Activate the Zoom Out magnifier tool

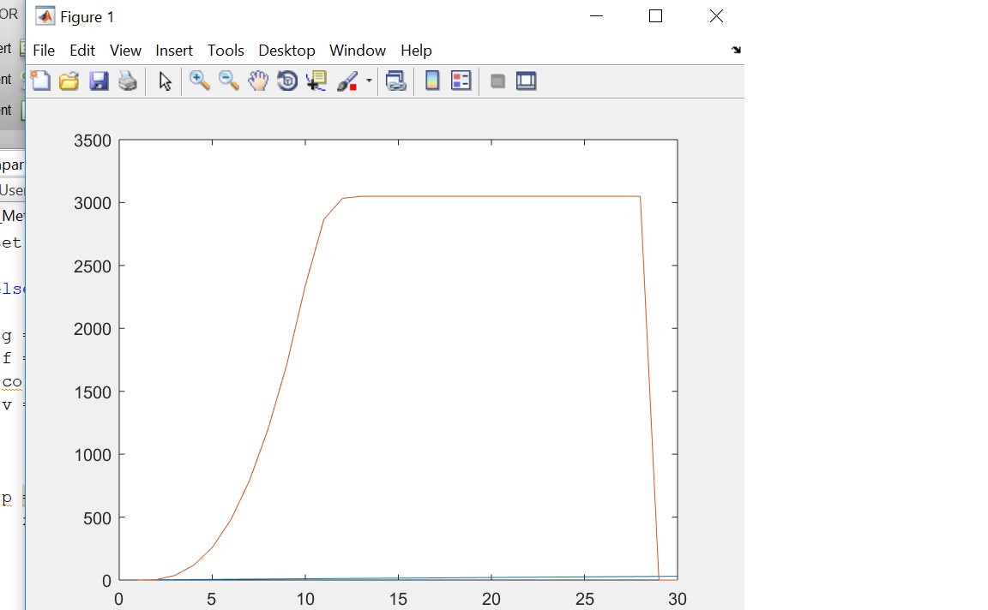click(x=229, y=81)
